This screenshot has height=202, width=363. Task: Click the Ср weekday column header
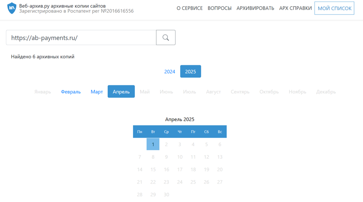pyautogui.click(x=166, y=132)
